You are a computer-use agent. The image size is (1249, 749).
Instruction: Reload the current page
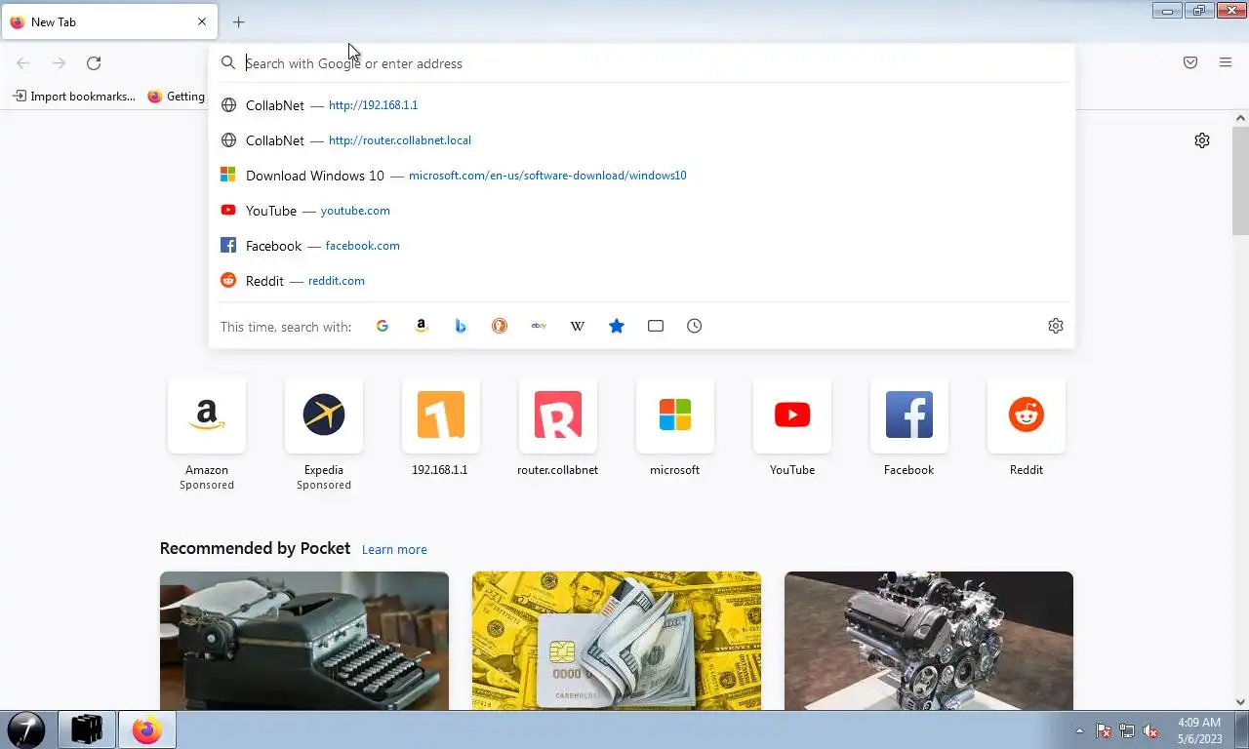(x=94, y=63)
